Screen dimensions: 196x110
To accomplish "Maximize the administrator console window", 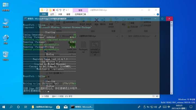I will (x=162, y=19).
